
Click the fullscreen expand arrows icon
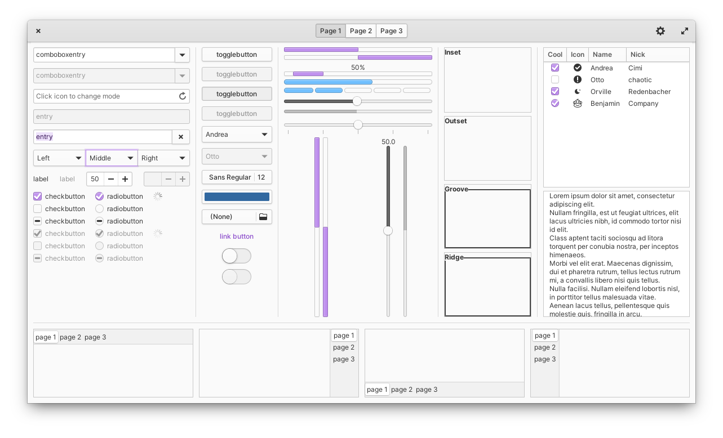[685, 31]
